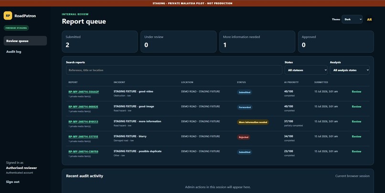This screenshot has height=193, width=385.
Task: Focus the Search reports input field
Action: [174, 70]
